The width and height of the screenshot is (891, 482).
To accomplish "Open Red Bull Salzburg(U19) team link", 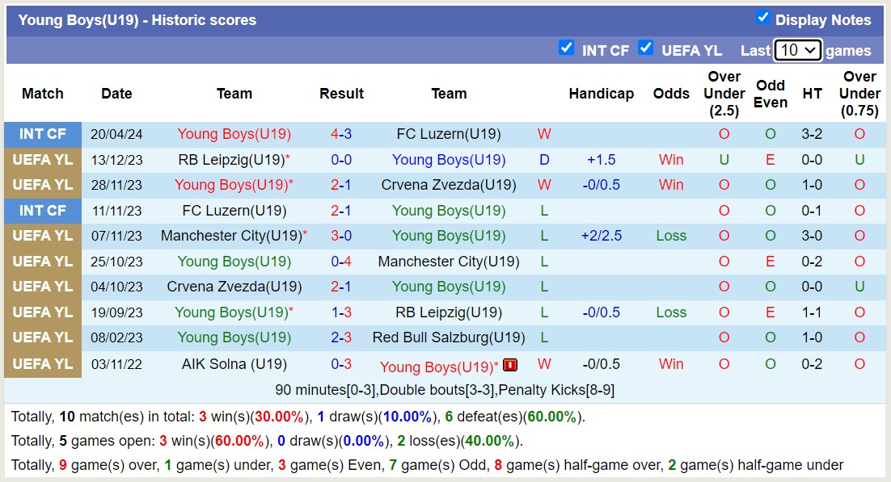I will [449, 337].
